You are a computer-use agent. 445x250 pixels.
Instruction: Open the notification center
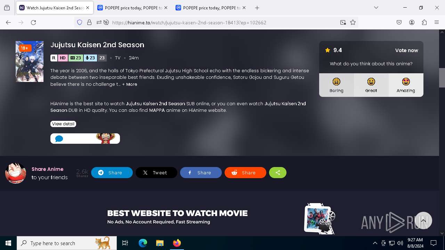click(434, 243)
